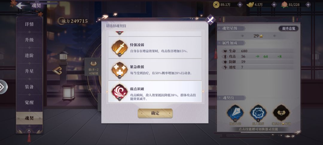Viewport: 323px width, 145px height.
Task: Select the 恃强凌弱 sword skill icon
Action: (x=119, y=47)
